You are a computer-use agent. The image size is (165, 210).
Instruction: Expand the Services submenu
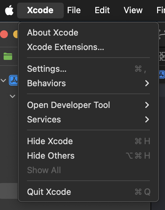coord(88,119)
